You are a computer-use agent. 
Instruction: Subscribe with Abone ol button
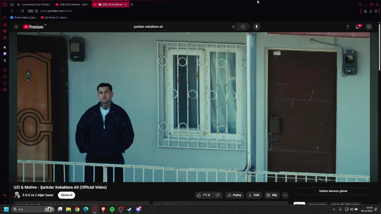[67, 195]
